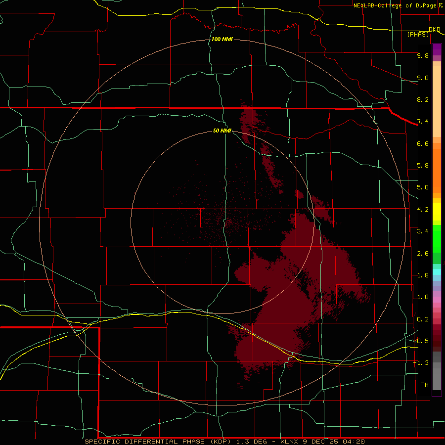The image size is (445, 445).
Task: Click the [PHAS] legend header
Action: [x=418, y=34]
